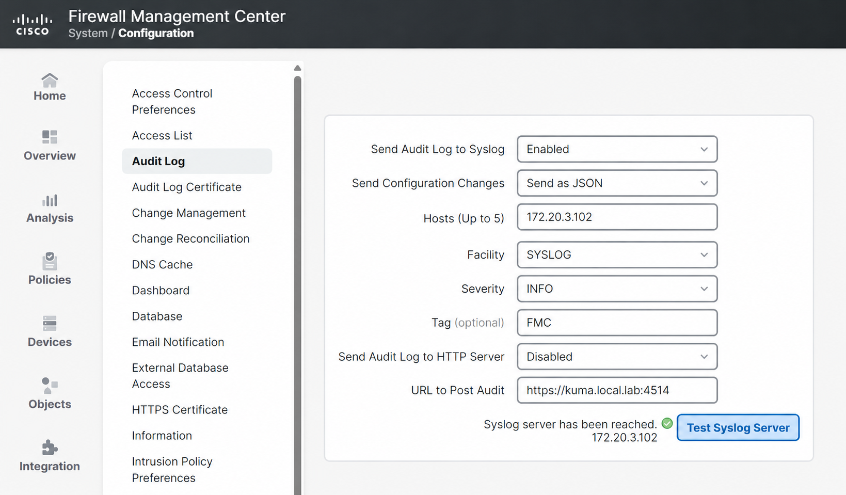Open DNS Cache settings

pyautogui.click(x=162, y=265)
